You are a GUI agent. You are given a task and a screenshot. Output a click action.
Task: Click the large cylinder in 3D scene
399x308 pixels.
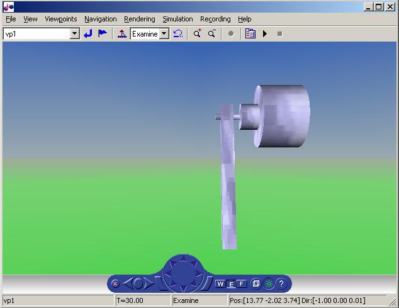(x=284, y=116)
